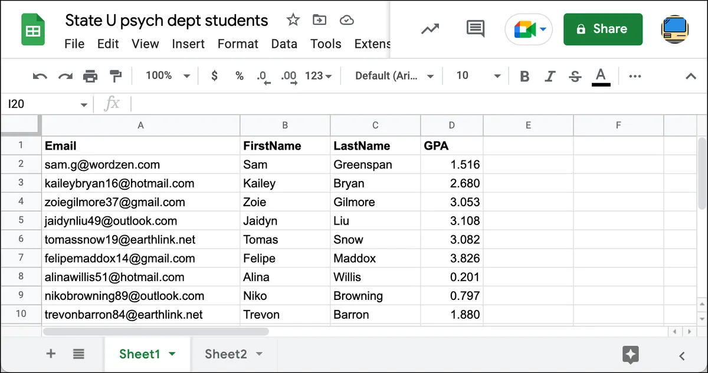Select row 5 header
This screenshot has height=373, width=708.
(21, 220)
